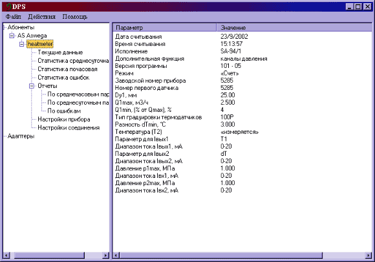Open the Действия menu
This screenshot has height=262, width=375.
click(41, 17)
